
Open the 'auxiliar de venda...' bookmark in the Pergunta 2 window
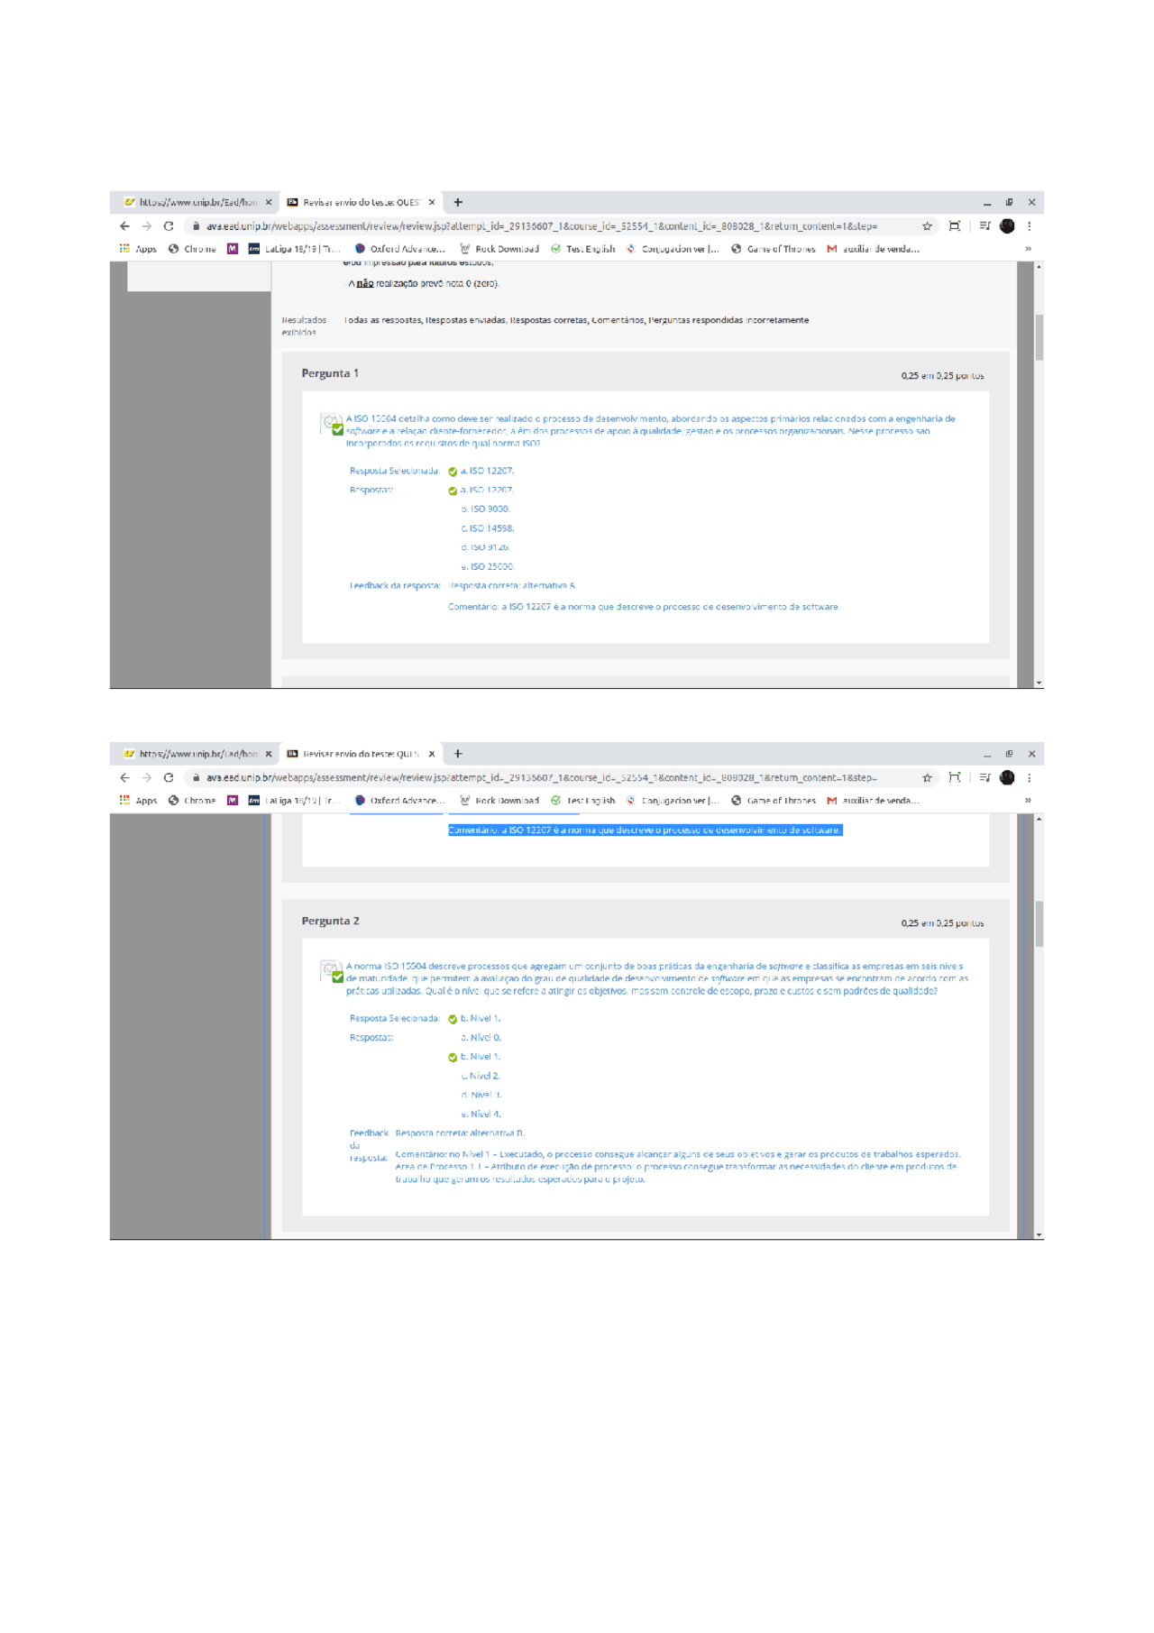(x=873, y=801)
